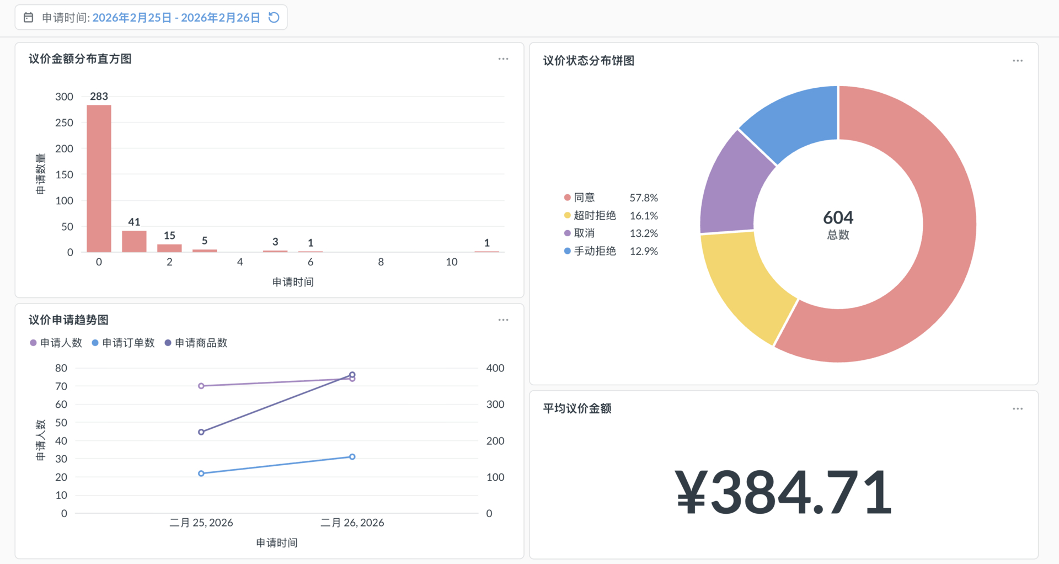Select 取消 legend item in pie chart
The width and height of the screenshot is (1059, 564).
584,233
